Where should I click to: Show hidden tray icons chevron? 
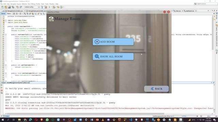tap(198, 120)
